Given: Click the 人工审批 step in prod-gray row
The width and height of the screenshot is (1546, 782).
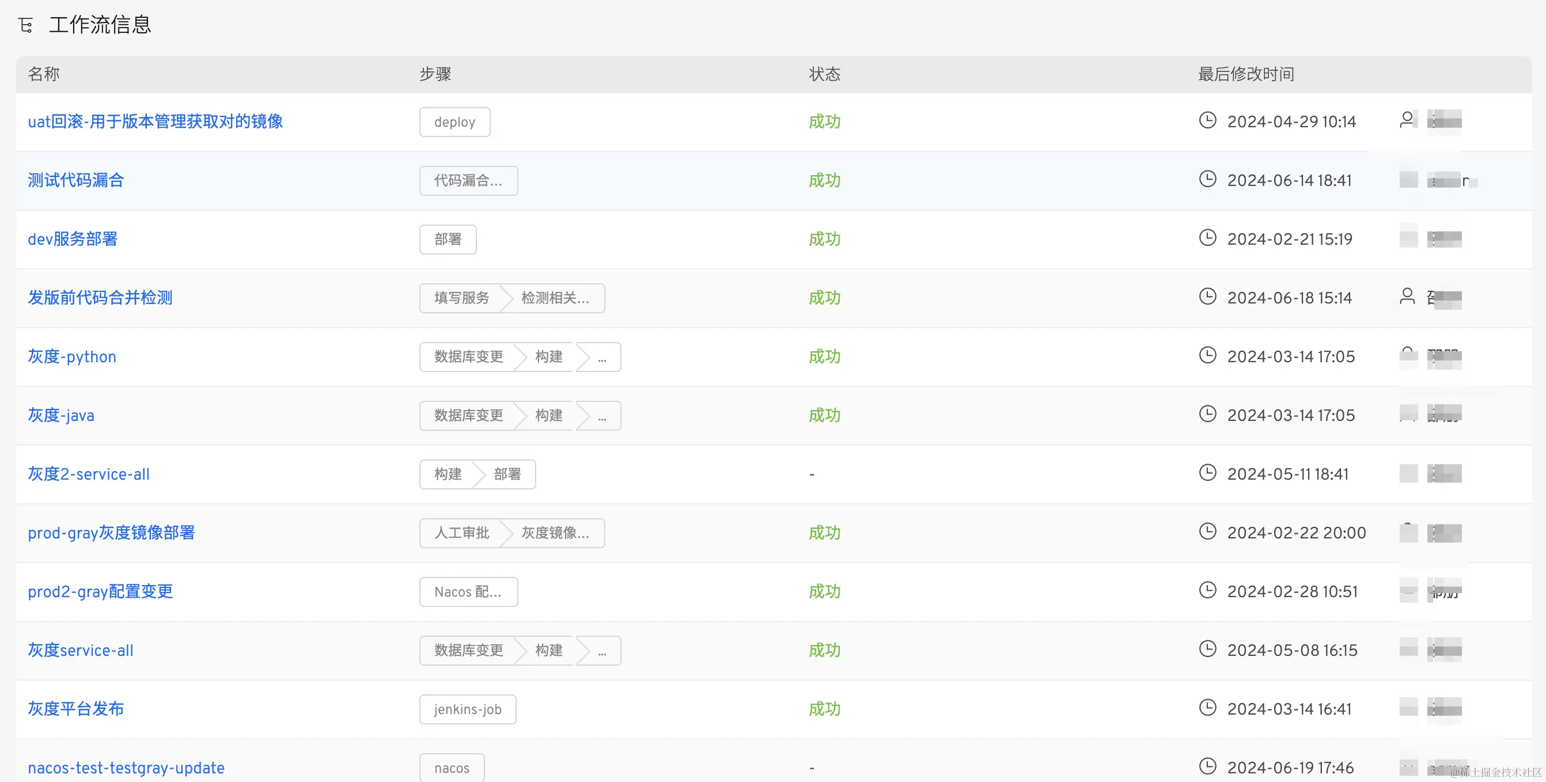Looking at the screenshot, I should [461, 533].
